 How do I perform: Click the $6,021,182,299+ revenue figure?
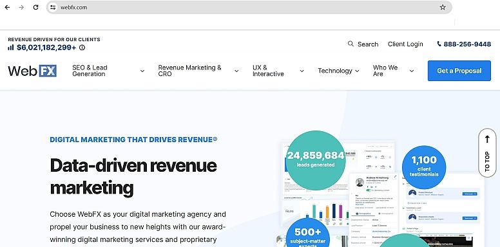[46, 48]
